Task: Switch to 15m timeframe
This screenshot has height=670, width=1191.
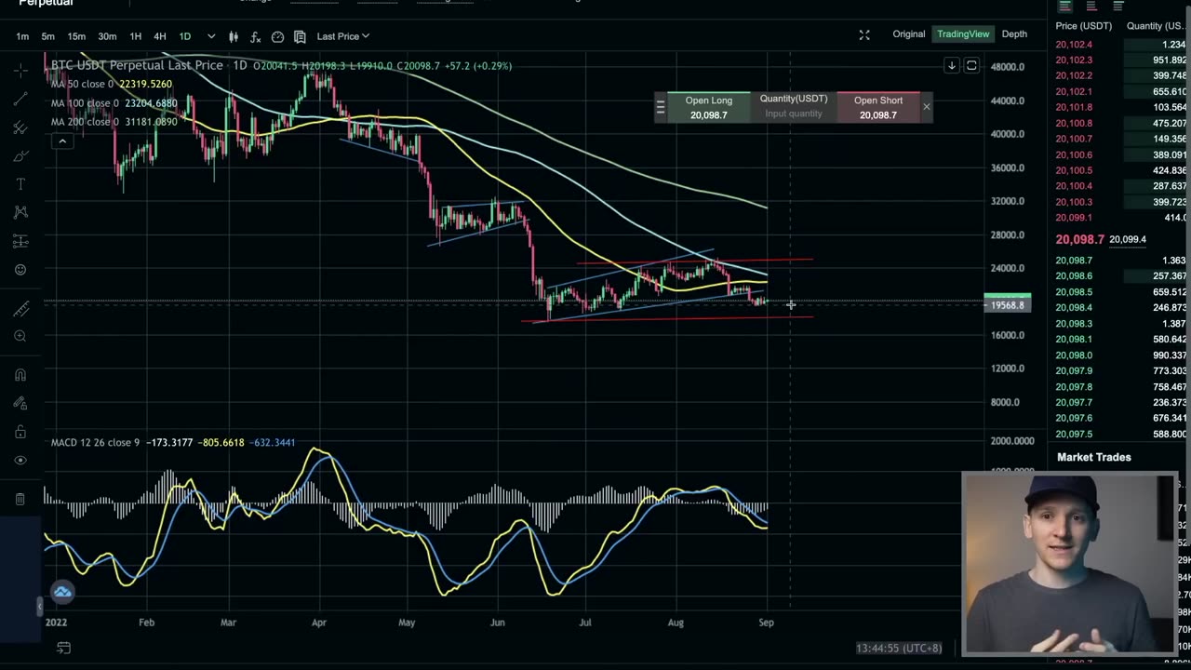Action: click(x=76, y=36)
